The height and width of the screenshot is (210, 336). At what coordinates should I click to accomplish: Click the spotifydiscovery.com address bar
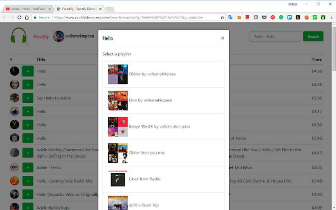[x=128, y=17]
